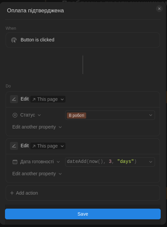The height and width of the screenshot is (227, 167).
Task: Open the second This page target dropdown
Action: 48,146
